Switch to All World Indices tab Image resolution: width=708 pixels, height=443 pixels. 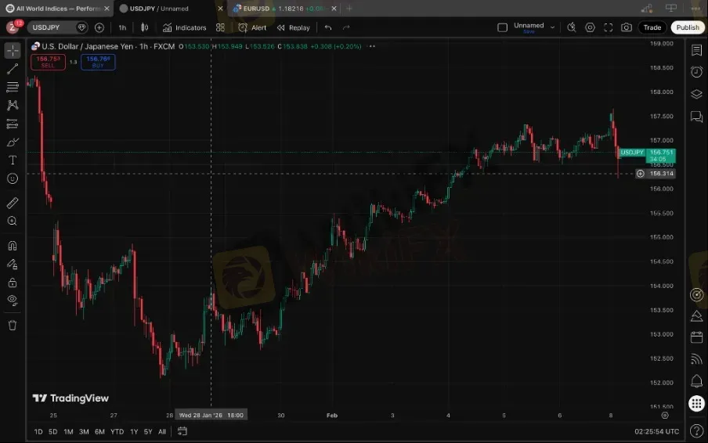pos(57,8)
